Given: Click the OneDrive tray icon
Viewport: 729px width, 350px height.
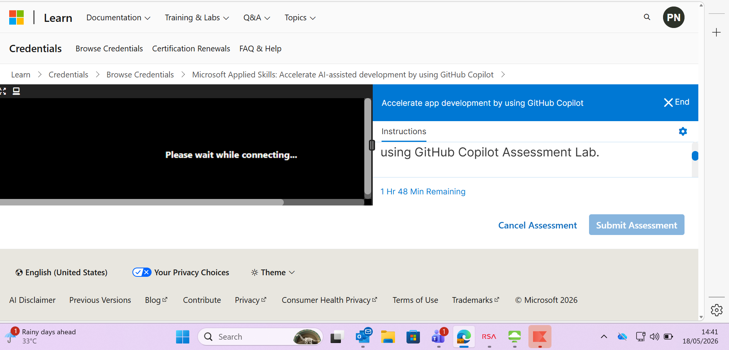Looking at the screenshot, I should pos(622,337).
